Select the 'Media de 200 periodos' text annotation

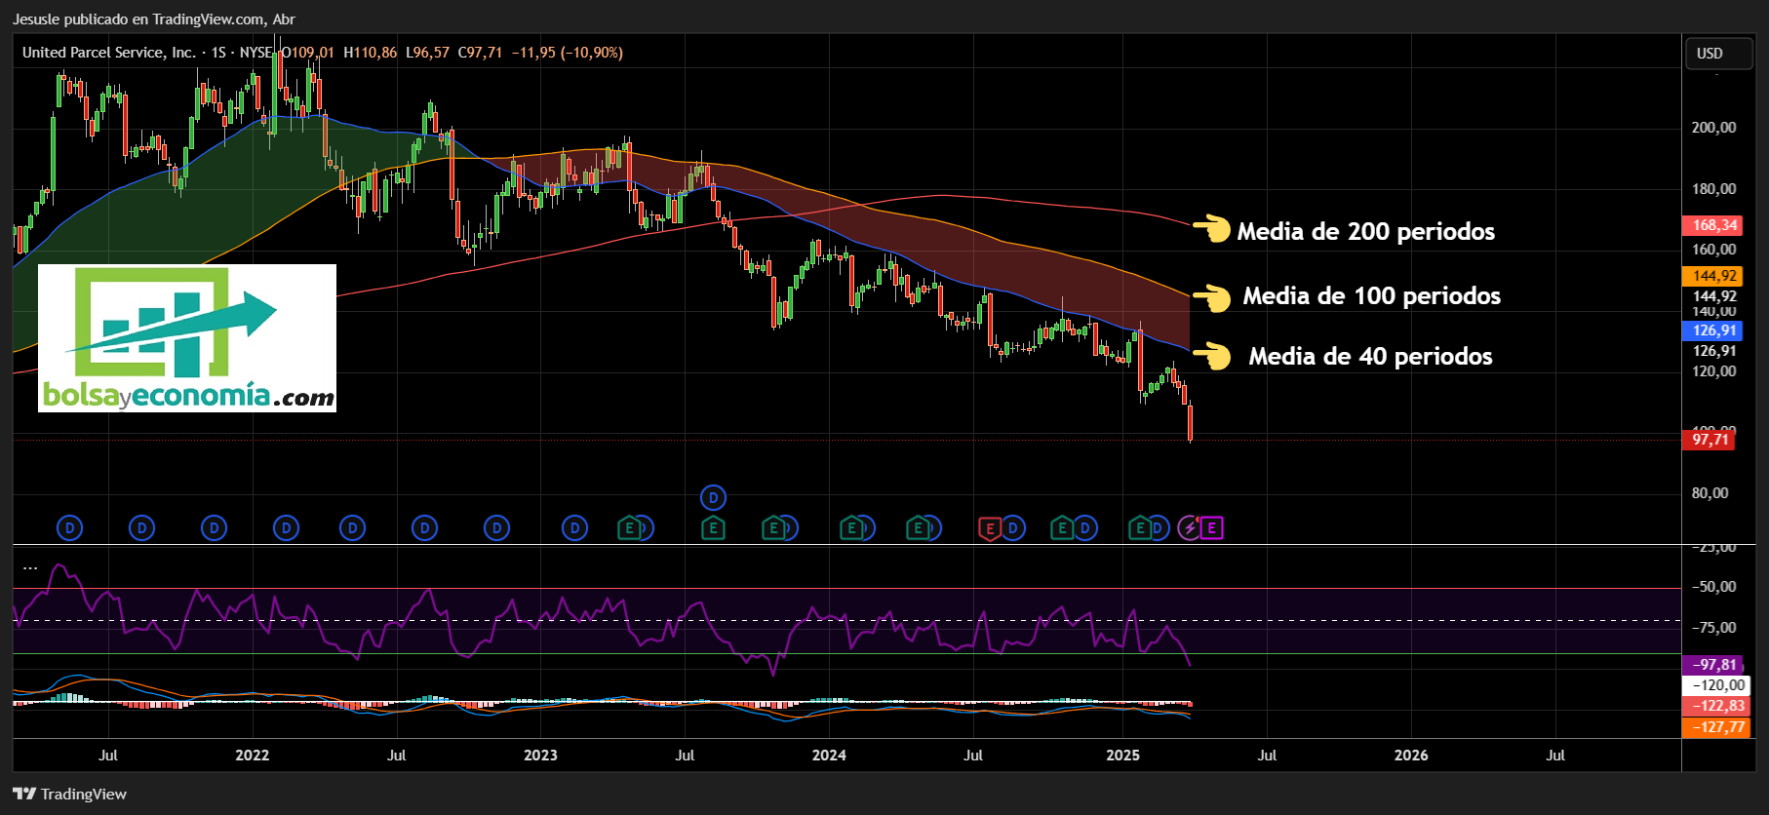tap(1365, 232)
